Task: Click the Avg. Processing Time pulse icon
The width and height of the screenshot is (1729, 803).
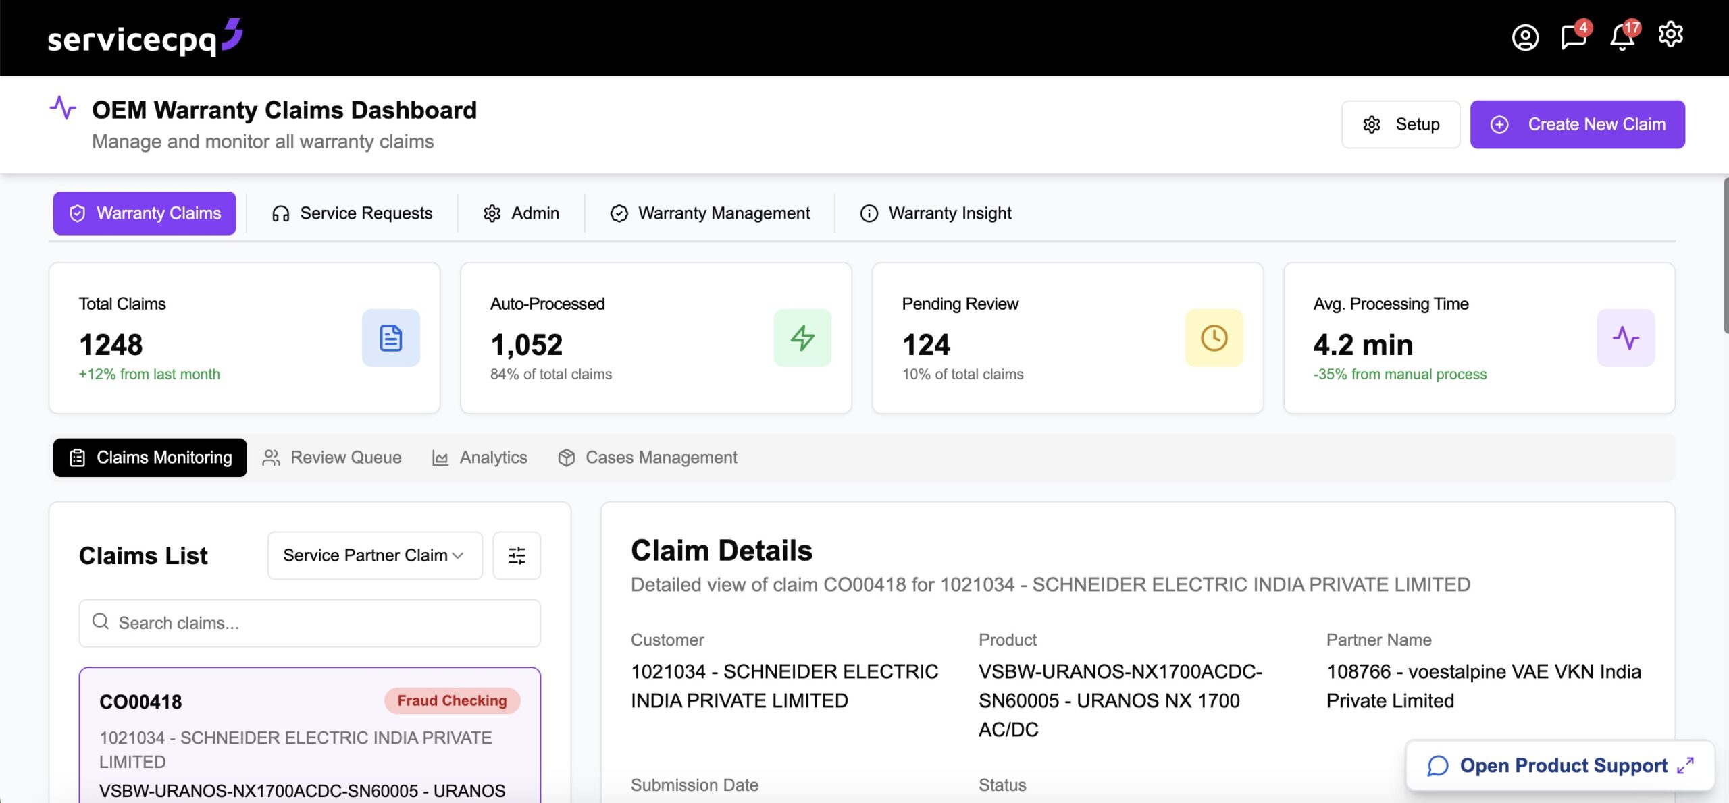Action: [x=1626, y=338]
